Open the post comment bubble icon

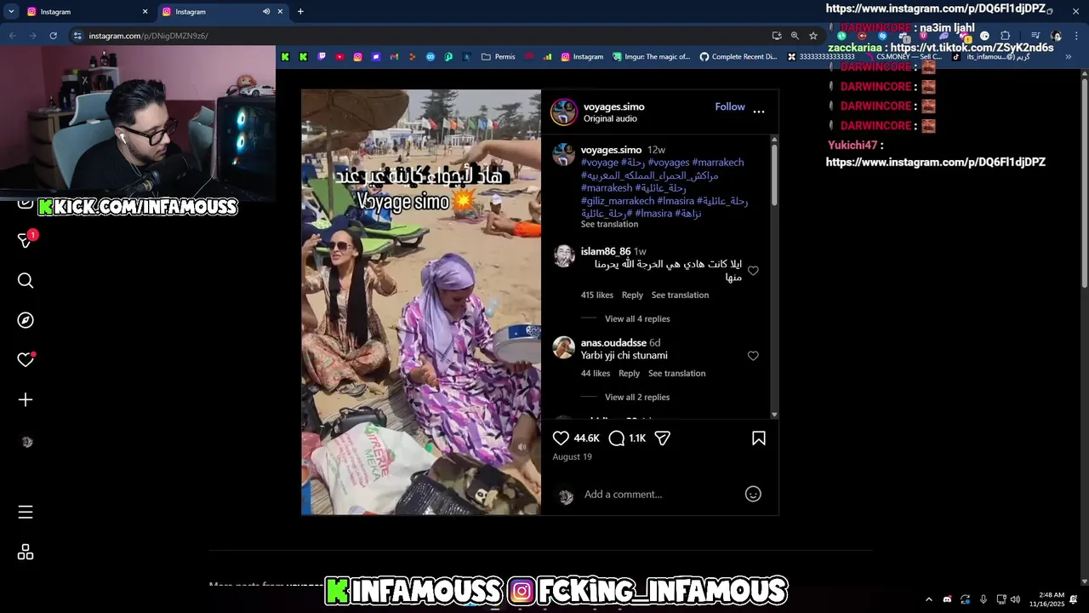[617, 438]
